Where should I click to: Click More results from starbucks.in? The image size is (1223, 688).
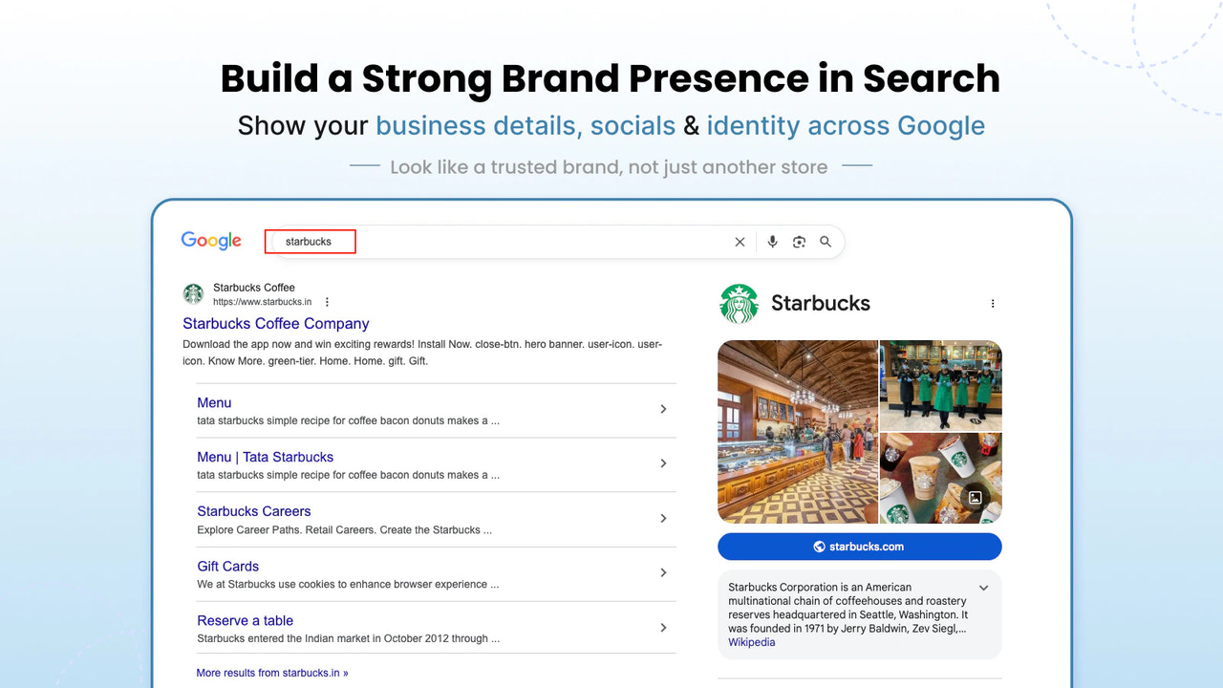pyautogui.click(x=272, y=673)
